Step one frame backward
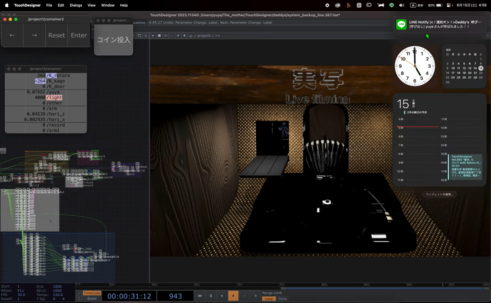Viewport: 491px width, 303px height. click(x=222, y=296)
